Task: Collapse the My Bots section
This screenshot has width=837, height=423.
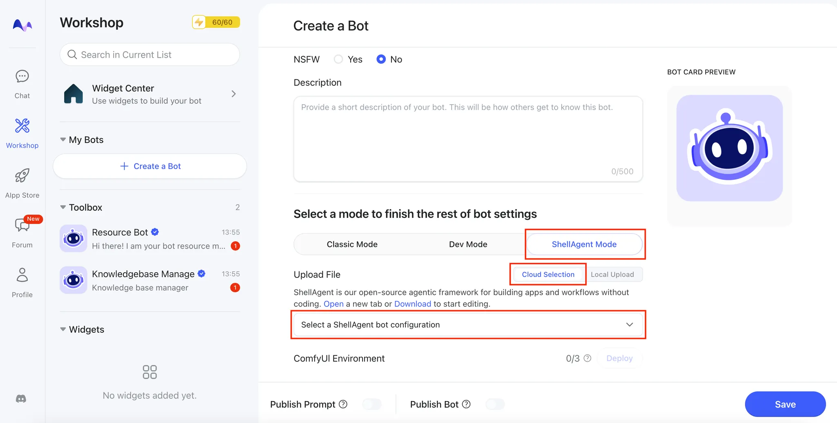Action: (x=63, y=140)
